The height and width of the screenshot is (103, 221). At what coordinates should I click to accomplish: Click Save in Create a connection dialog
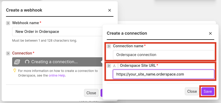[208, 91]
